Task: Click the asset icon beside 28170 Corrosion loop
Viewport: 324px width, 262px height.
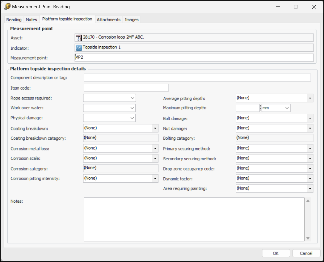Action: tap(79, 38)
